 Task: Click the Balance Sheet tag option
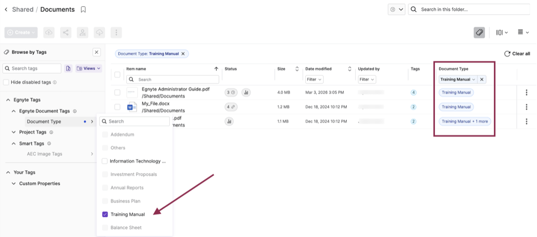126,228
